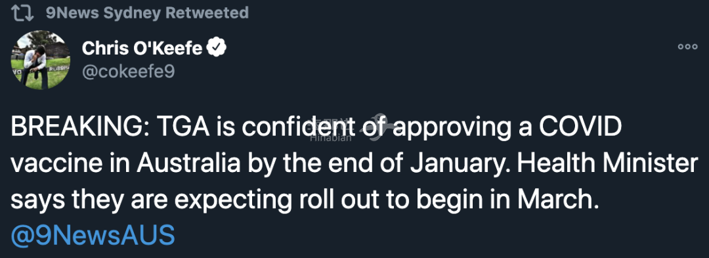Image resolution: width=709 pixels, height=258 pixels.
Task: Click the small Hinabian watermark text
Action: pyautogui.click(x=330, y=139)
